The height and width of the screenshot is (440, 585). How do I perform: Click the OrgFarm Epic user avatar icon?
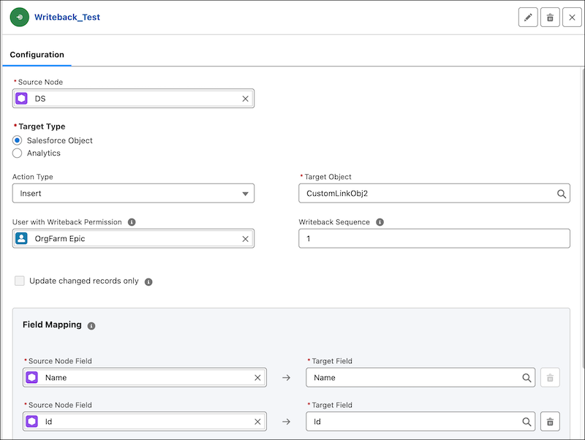click(22, 238)
